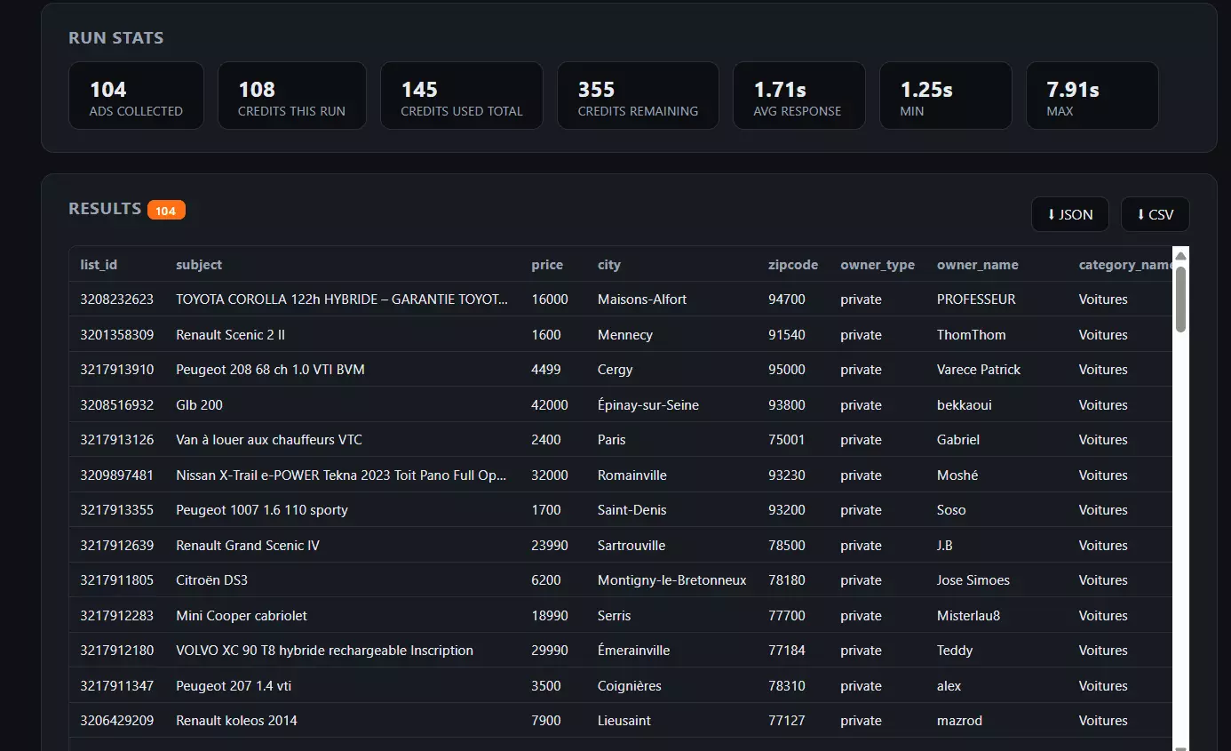The width and height of the screenshot is (1231, 751).
Task: Select zipcode 75001
Action: [x=787, y=440]
